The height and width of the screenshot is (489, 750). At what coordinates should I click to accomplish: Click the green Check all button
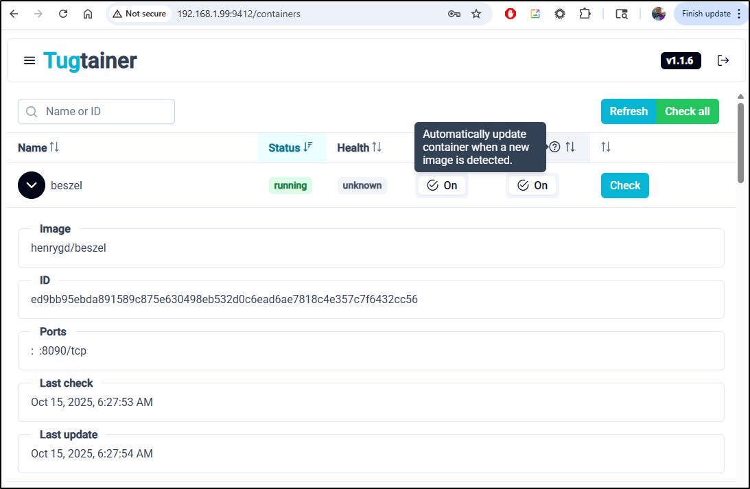point(687,112)
